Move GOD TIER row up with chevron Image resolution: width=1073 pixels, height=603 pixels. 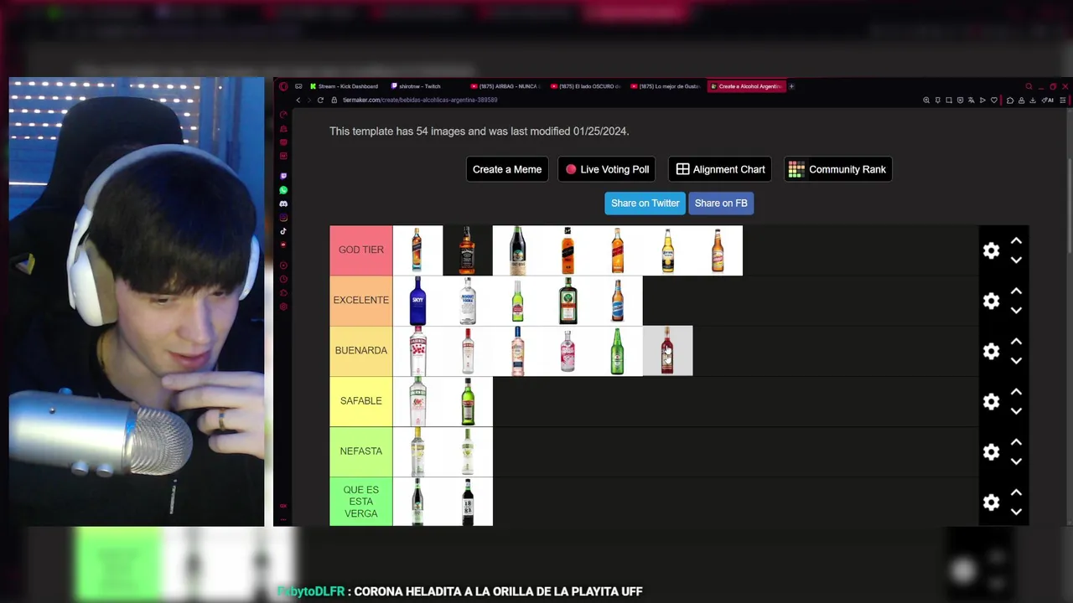(1016, 241)
